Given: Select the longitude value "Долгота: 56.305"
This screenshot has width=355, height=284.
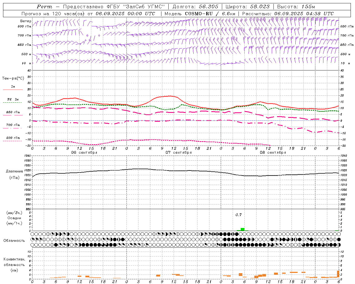Looking at the screenshot, I should [x=196, y=7].
